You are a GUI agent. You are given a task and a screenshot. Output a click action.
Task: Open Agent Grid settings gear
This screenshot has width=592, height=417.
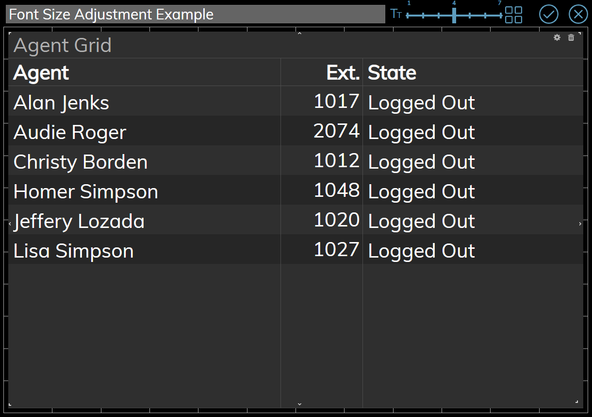tap(557, 37)
